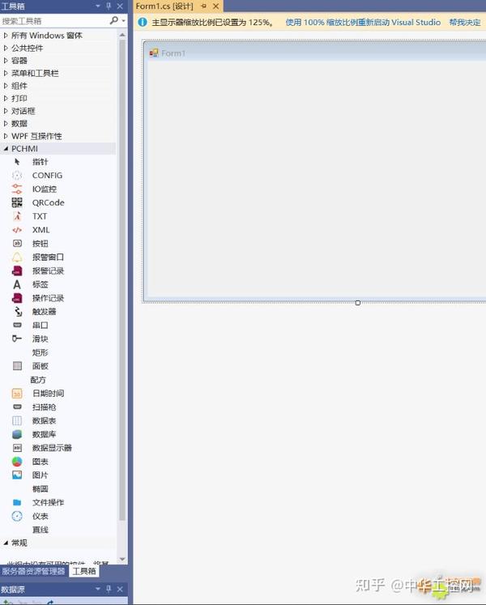Click the toolbox scrollbar up arrow
The width and height of the screenshot is (486, 605).
click(x=122, y=35)
